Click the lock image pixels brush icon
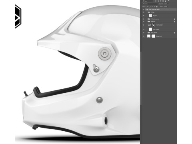Image resolution: width=192 pixels, height=144 pixels. [x=150, y=7]
